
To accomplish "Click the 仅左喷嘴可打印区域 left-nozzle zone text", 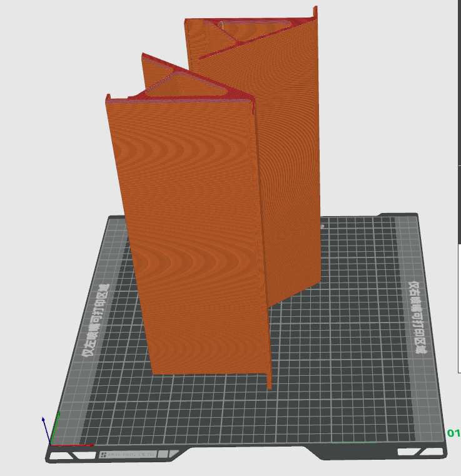I will pos(96,320).
